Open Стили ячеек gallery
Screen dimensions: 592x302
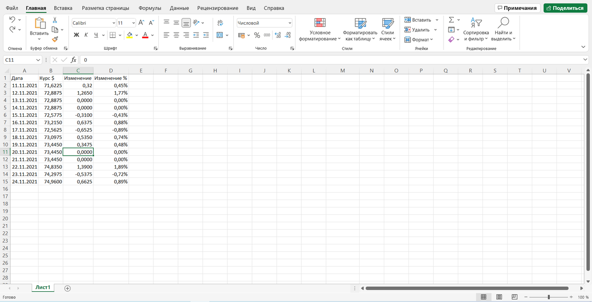pyautogui.click(x=388, y=30)
